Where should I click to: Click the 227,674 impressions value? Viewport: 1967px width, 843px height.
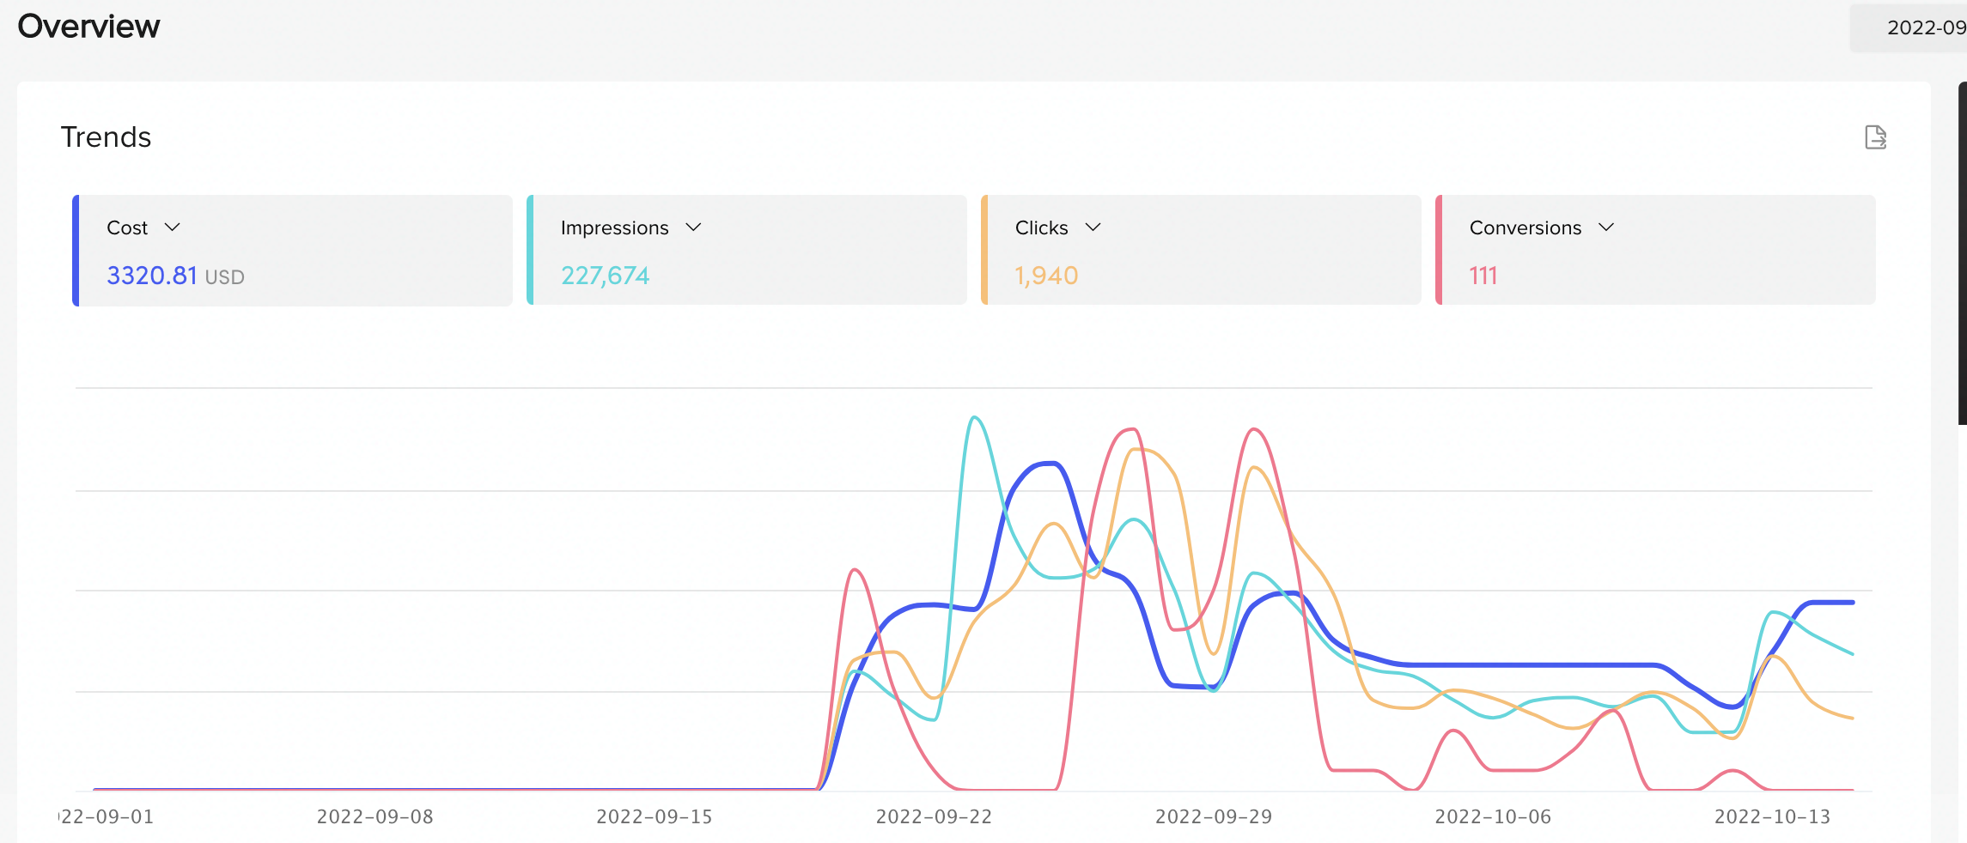pos(605,276)
